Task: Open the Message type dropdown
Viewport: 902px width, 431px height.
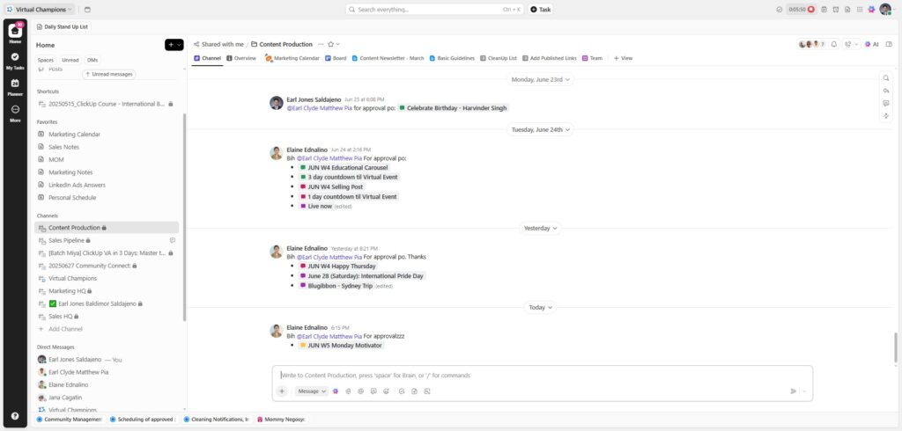Action: click(x=311, y=391)
